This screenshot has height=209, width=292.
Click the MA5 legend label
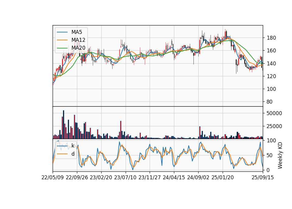(77, 32)
